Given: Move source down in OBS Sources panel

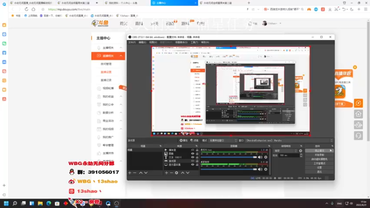Looking at the screenshot, I should 188,173.
